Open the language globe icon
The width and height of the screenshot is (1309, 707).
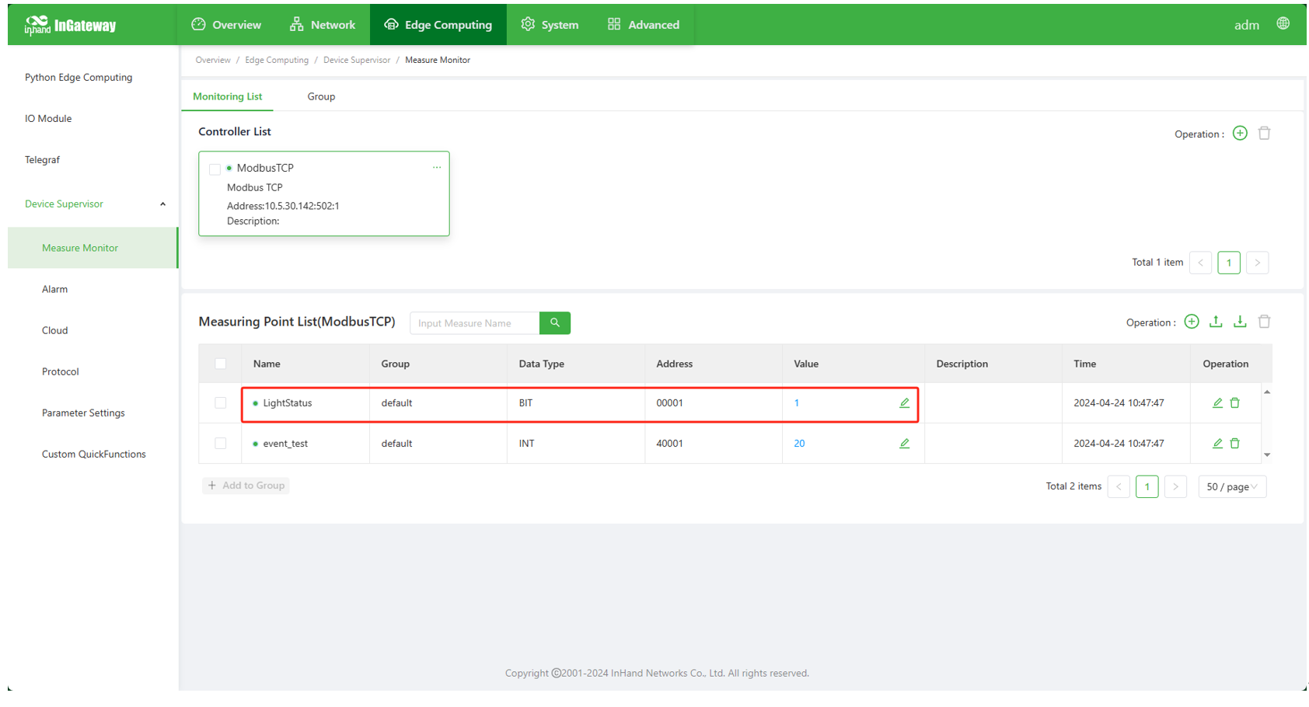click(1283, 24)
